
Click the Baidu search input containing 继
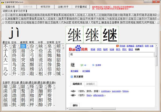(x=111, y=54)
